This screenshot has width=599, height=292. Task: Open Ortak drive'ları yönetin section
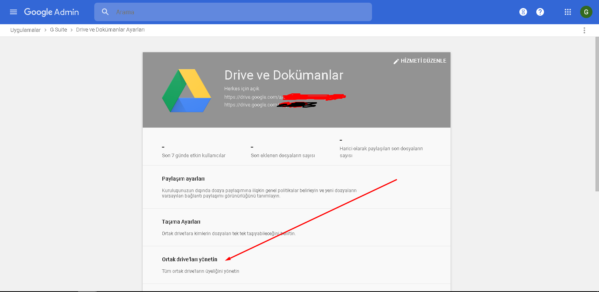(296, 265)
